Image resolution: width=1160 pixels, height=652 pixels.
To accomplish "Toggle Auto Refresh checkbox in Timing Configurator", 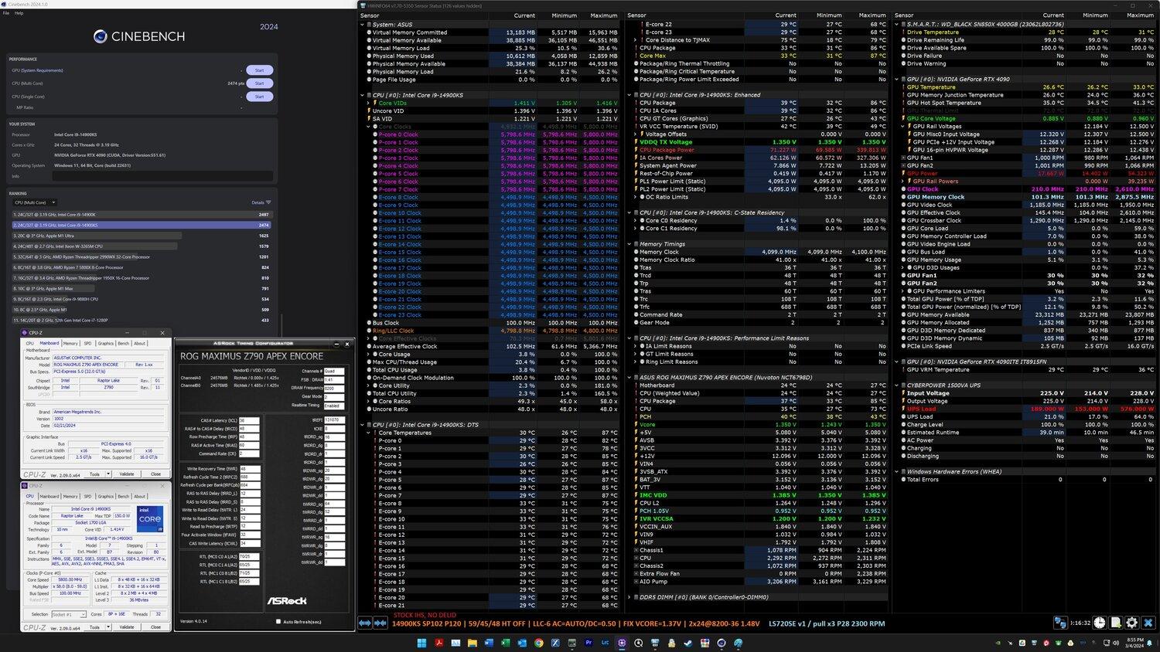I will click(278, 621).
